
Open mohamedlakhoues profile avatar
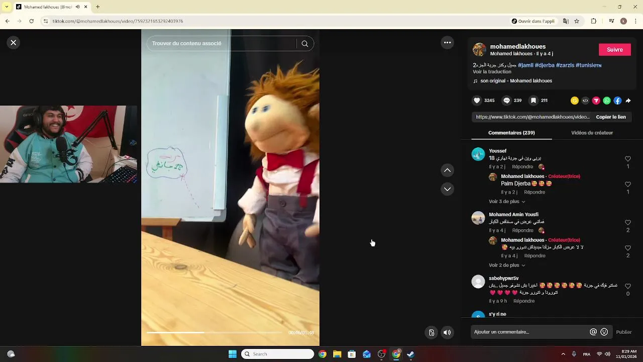479,49
